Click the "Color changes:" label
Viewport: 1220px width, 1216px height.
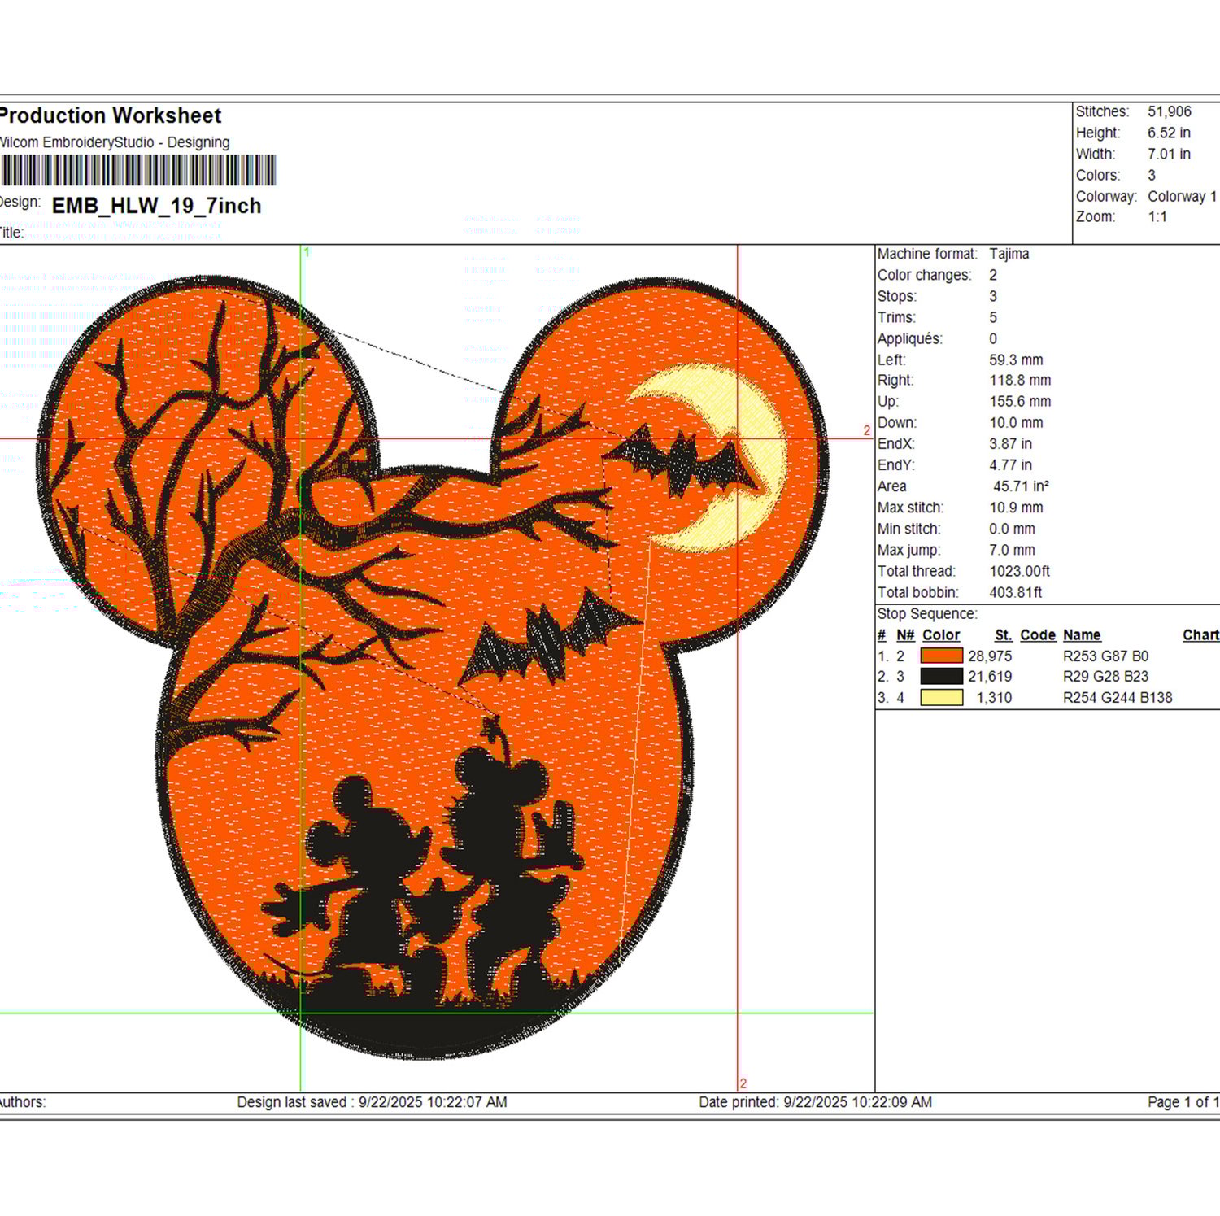click(x=924, y=275)
